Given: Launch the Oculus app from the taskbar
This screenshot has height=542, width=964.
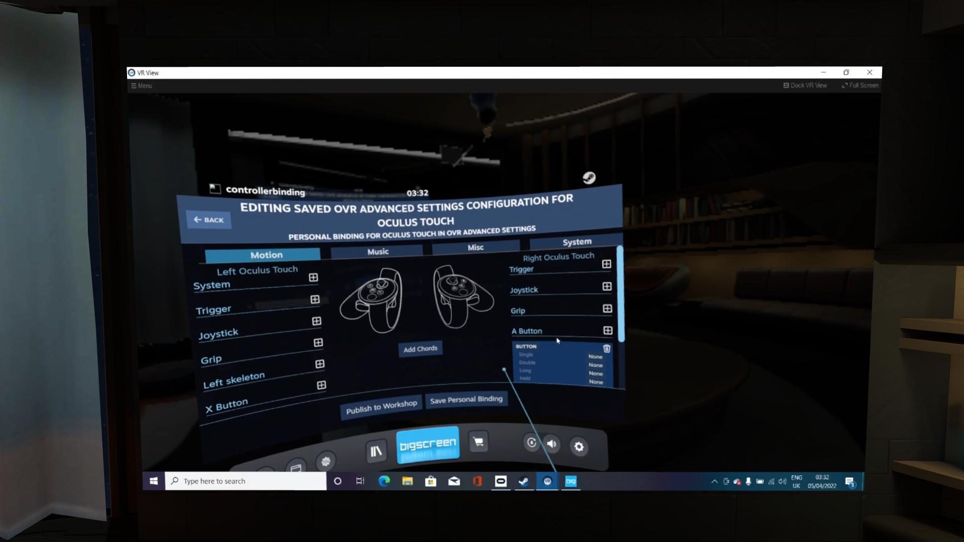Looking at the screenshot, I should click(501, 481).
